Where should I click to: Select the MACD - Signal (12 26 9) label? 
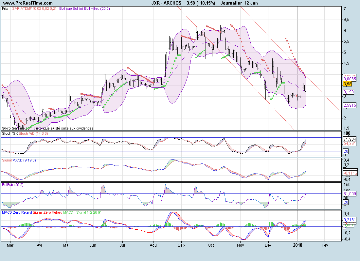click(82, 212)
